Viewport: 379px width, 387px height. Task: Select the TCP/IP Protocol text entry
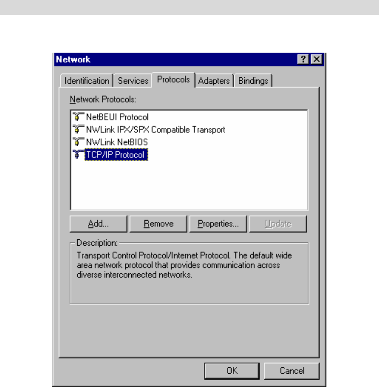click(116, 155)
